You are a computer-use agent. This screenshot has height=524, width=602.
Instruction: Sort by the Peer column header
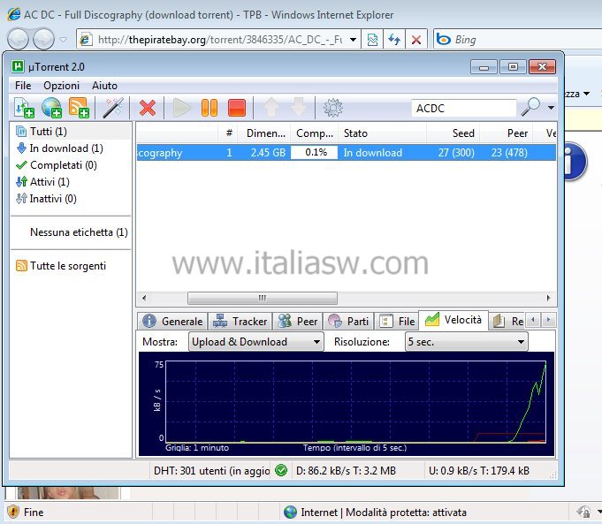pos(506,133)
